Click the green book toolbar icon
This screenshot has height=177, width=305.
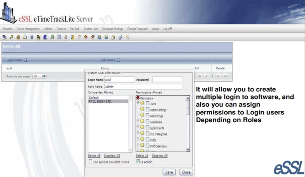(52, 37)
